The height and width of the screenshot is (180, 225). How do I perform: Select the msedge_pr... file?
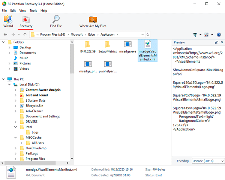[x=88, y=67]
